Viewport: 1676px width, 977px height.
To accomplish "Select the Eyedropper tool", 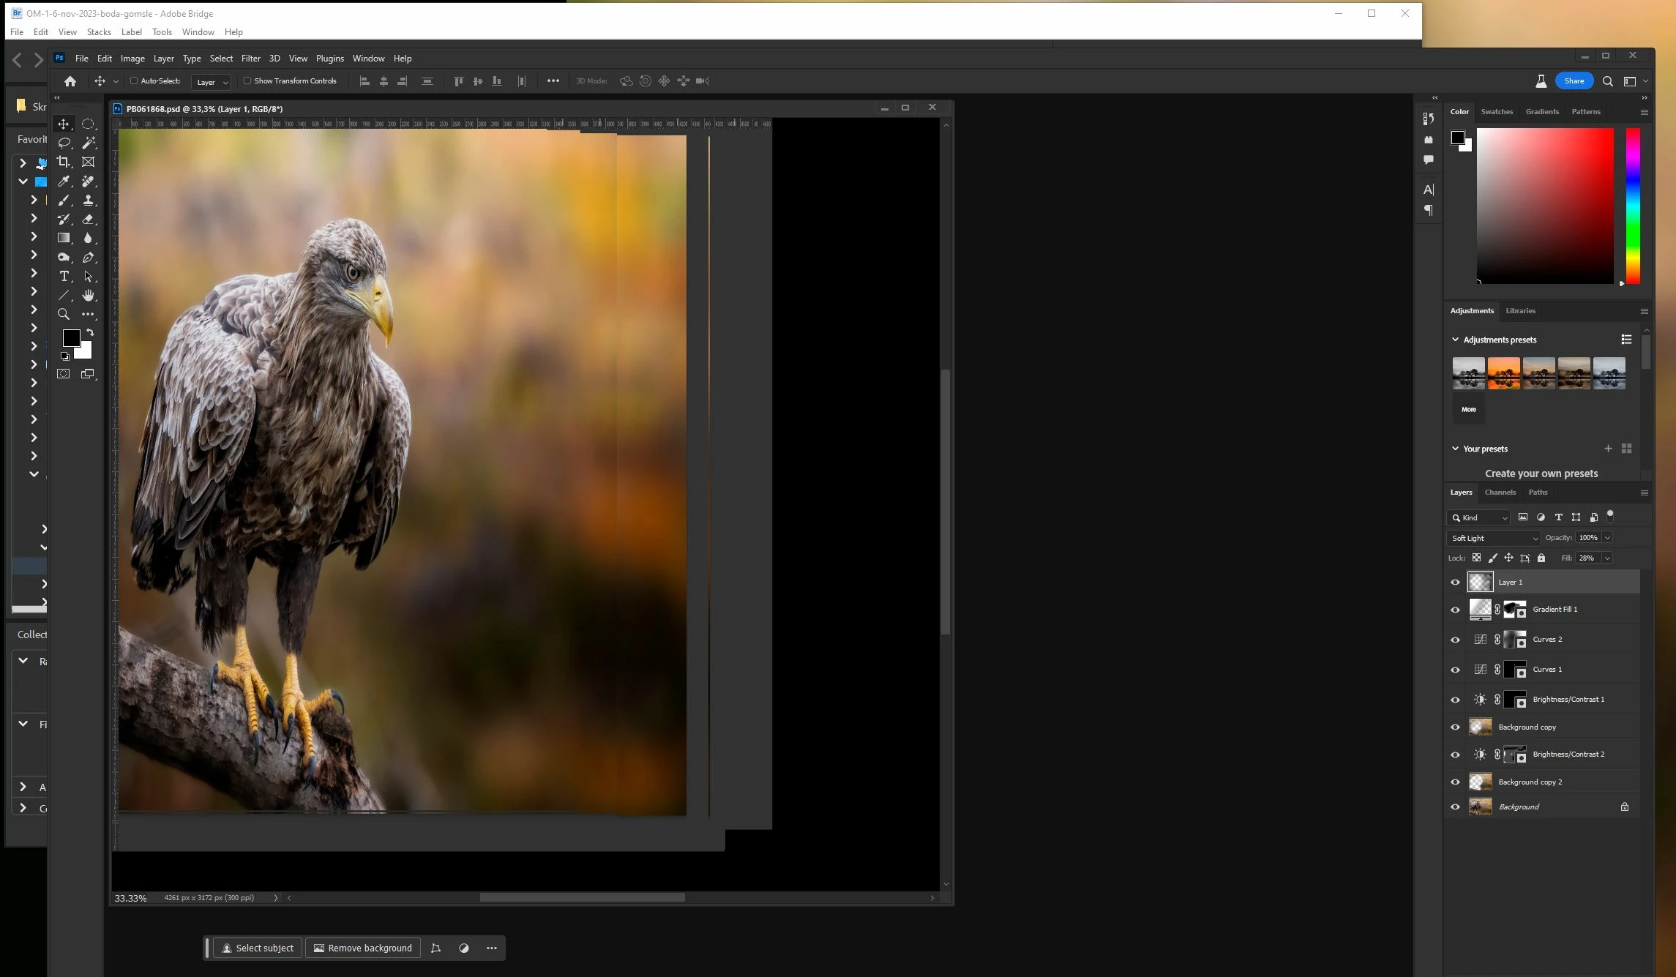I will click(64, 181).
